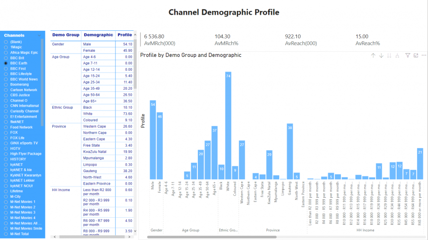Click the drill down arrow icon
The width and height of the screenshot is (428, 240).
(x=381, y=55)
